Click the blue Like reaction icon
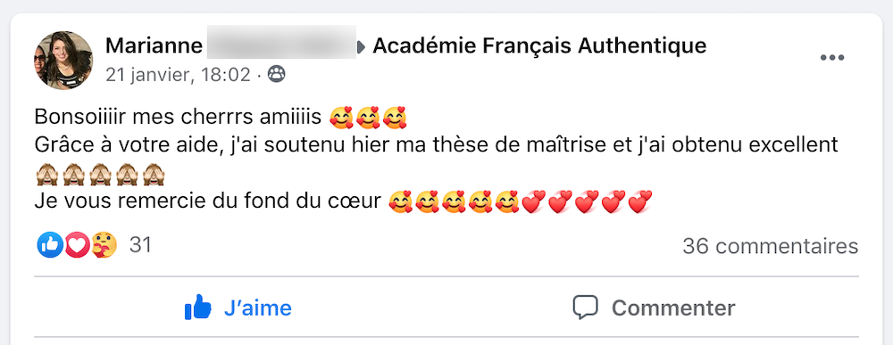The image size is (893, 345). click(x=50, y=245)
